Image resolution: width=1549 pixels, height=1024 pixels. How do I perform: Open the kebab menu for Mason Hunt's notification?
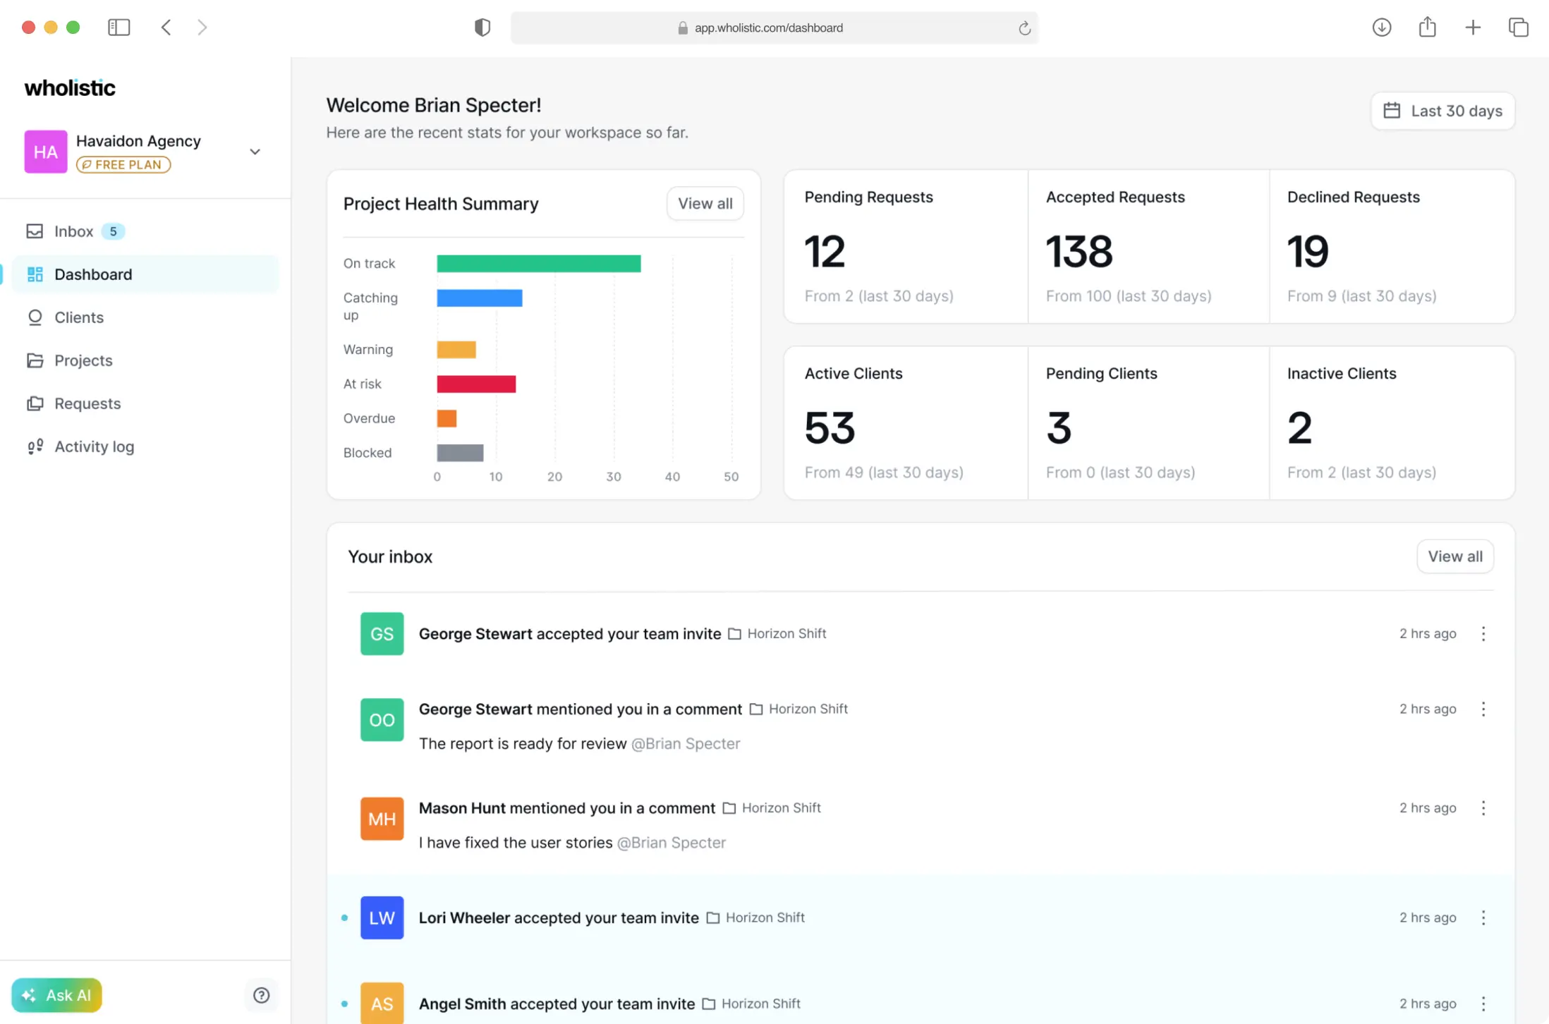[x=1483, y=808]
